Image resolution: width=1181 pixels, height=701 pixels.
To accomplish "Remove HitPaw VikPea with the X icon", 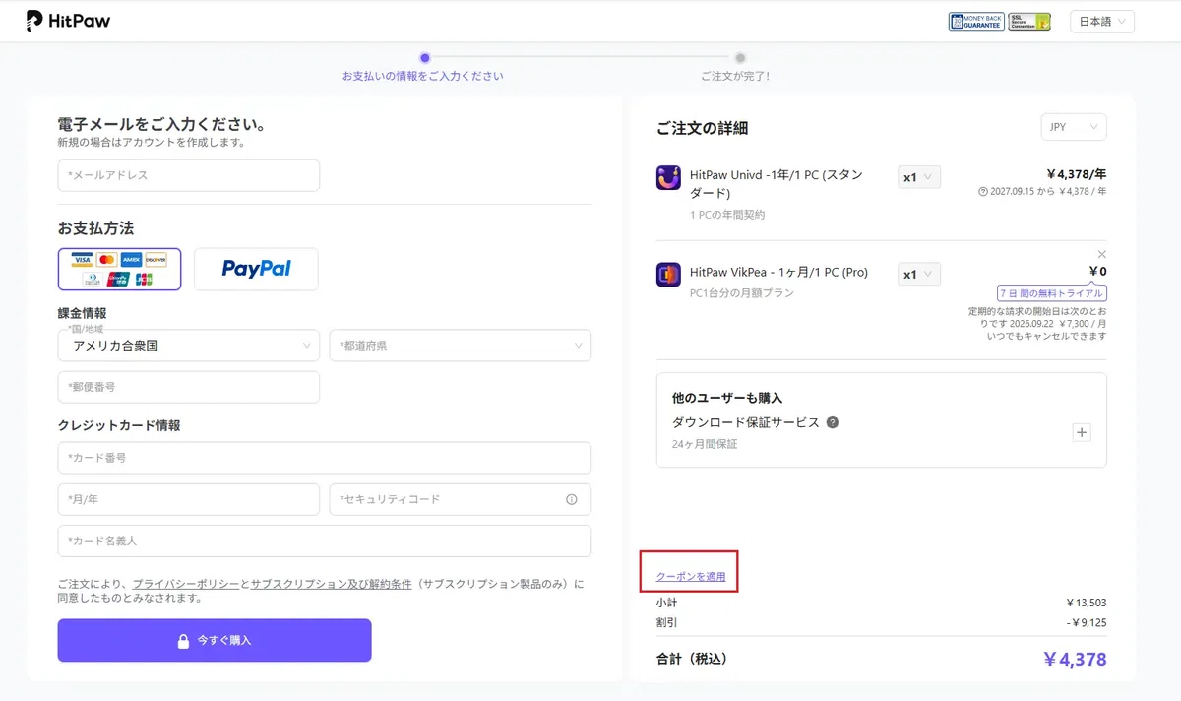I will coord(1101,254).
